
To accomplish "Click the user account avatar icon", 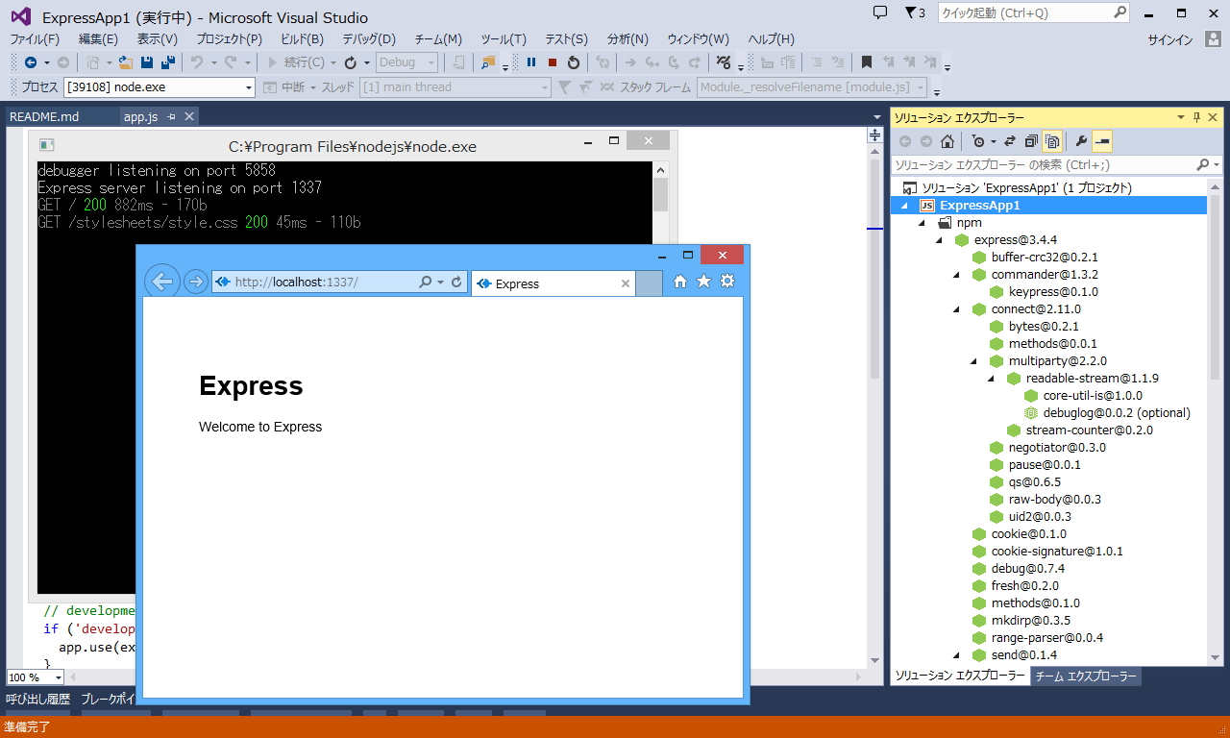I will coord(1212,39).
